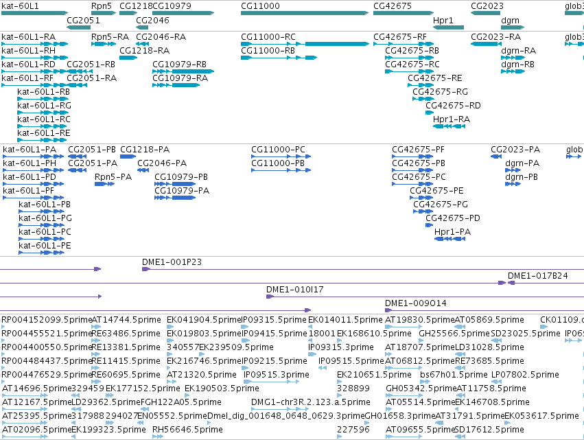Select EST EK014011.5prime

click(x=310, y=327)
